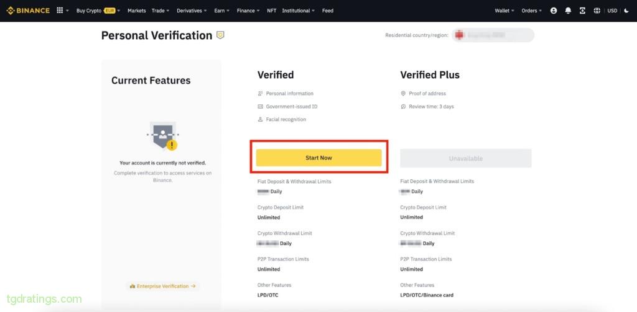Click the Review time icon
This screenshot has height=312, width=637.
(403, 107)
